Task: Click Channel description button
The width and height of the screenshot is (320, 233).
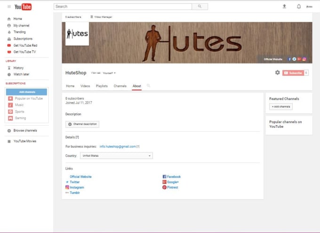Action: (x=82, y=124)
